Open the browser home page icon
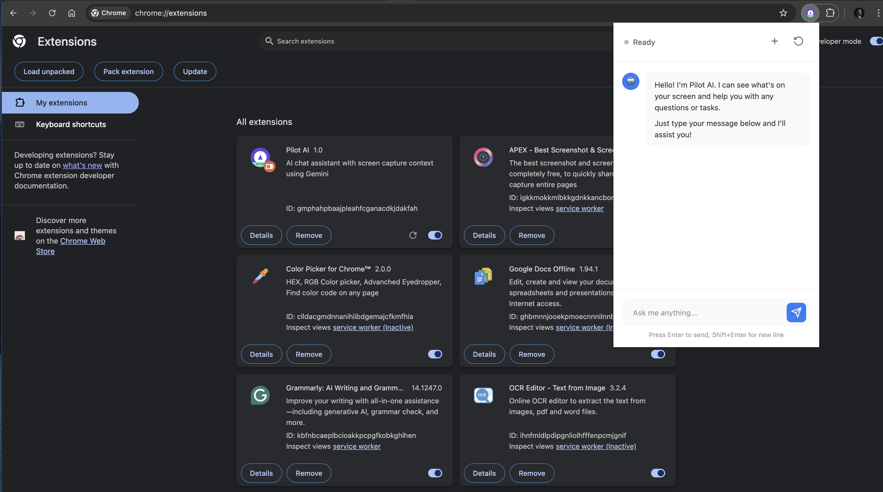 [x=72, y=13]
